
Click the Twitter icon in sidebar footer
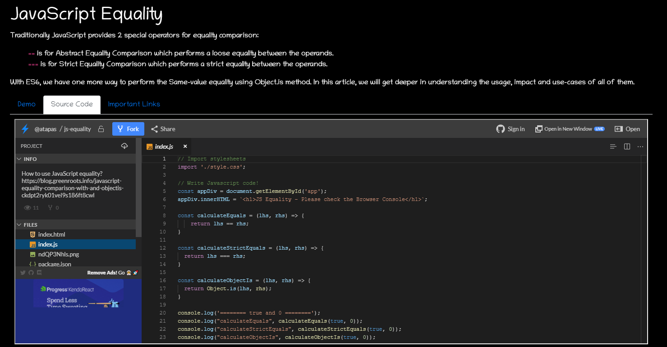23,273
